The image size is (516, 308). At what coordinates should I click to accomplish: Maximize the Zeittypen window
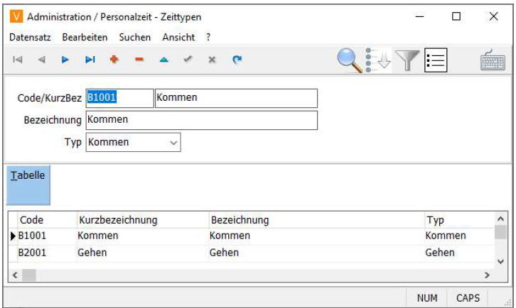(x=456, y=16)
